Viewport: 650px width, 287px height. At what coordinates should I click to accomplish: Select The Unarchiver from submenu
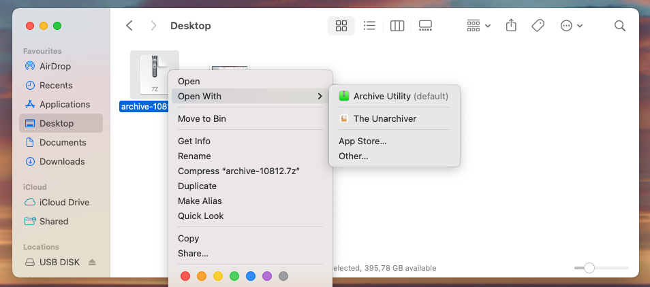[x=384, y=118]
